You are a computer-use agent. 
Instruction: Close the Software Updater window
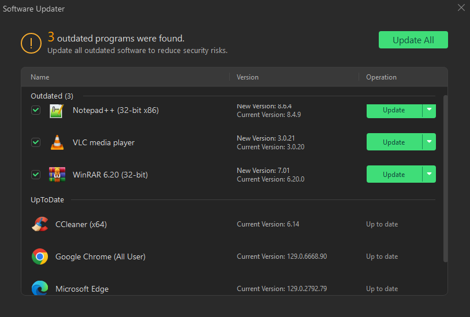point(461,8)
